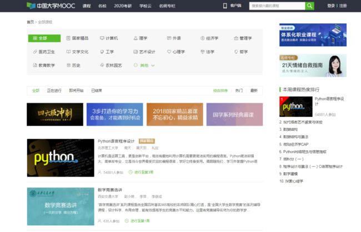This screenshot has height=232, width=361.
Task: Click clock icon under 数学竞赛选讲 course
Action: click(127, 221)
